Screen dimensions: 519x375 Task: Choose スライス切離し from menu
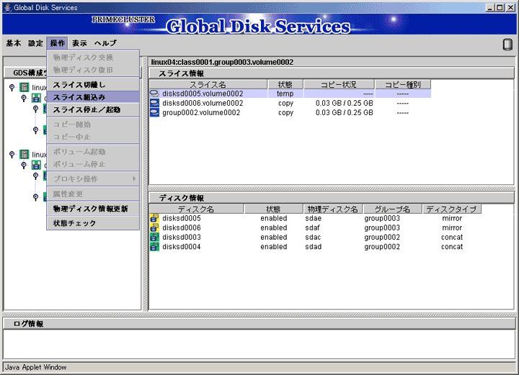coord(93,85)
